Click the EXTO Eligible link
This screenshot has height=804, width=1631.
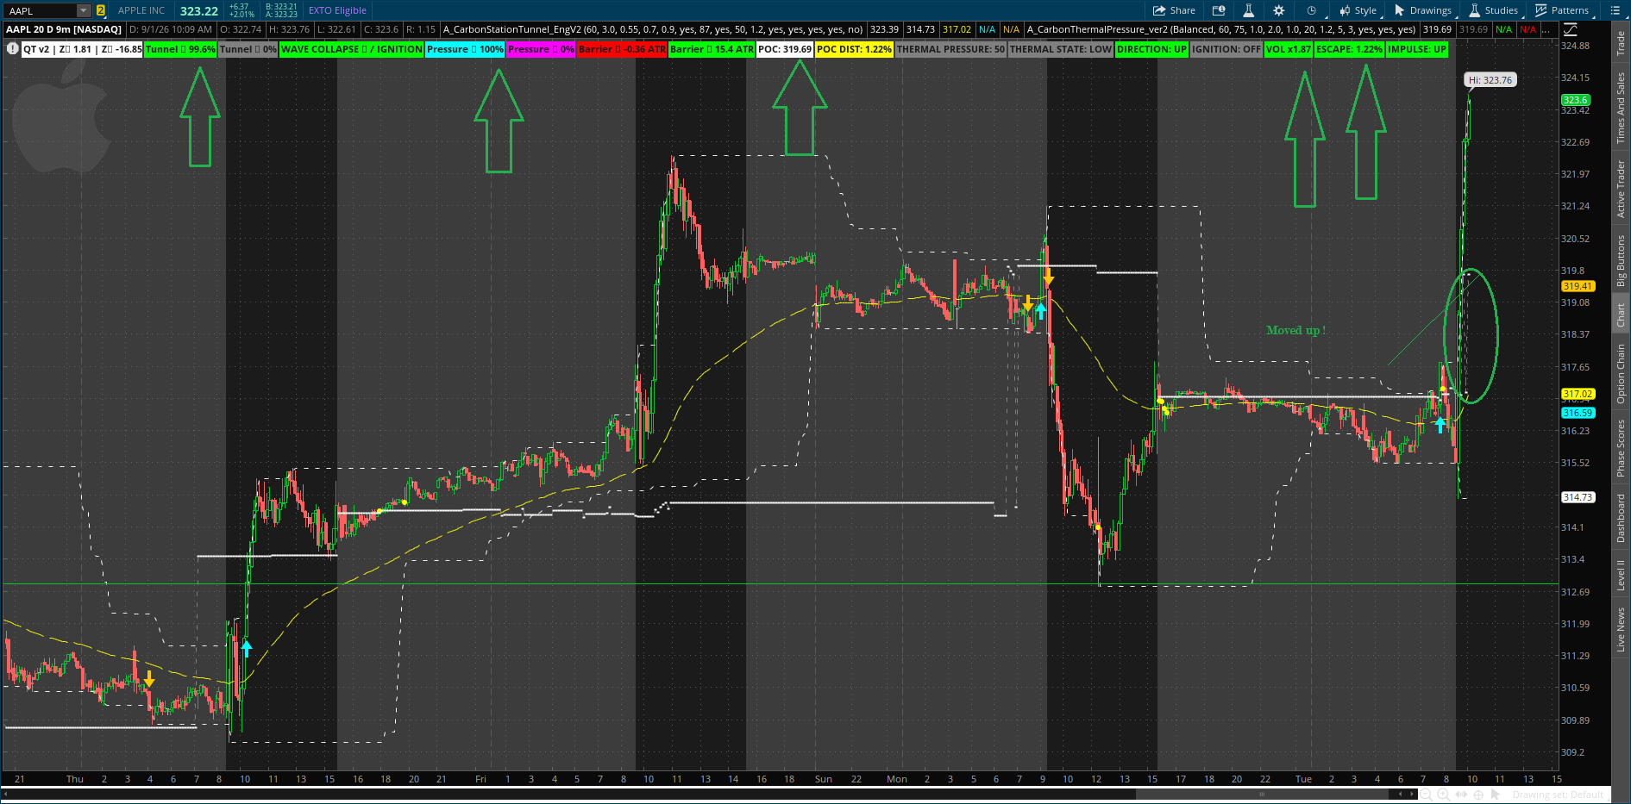click(x=337, y=10)
